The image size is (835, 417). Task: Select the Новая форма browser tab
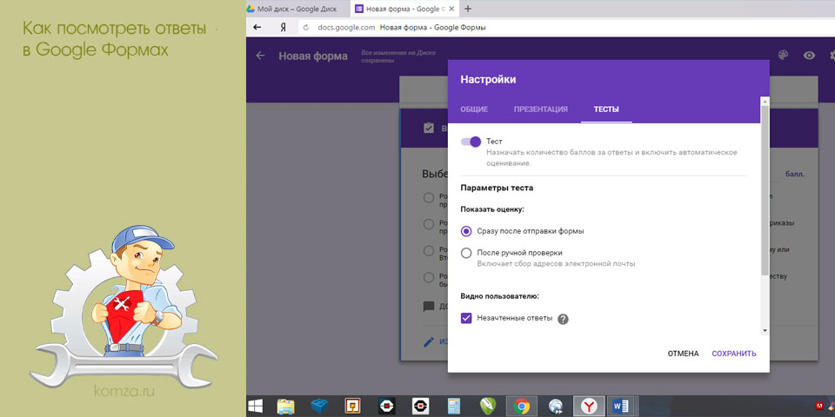point(404,9)
